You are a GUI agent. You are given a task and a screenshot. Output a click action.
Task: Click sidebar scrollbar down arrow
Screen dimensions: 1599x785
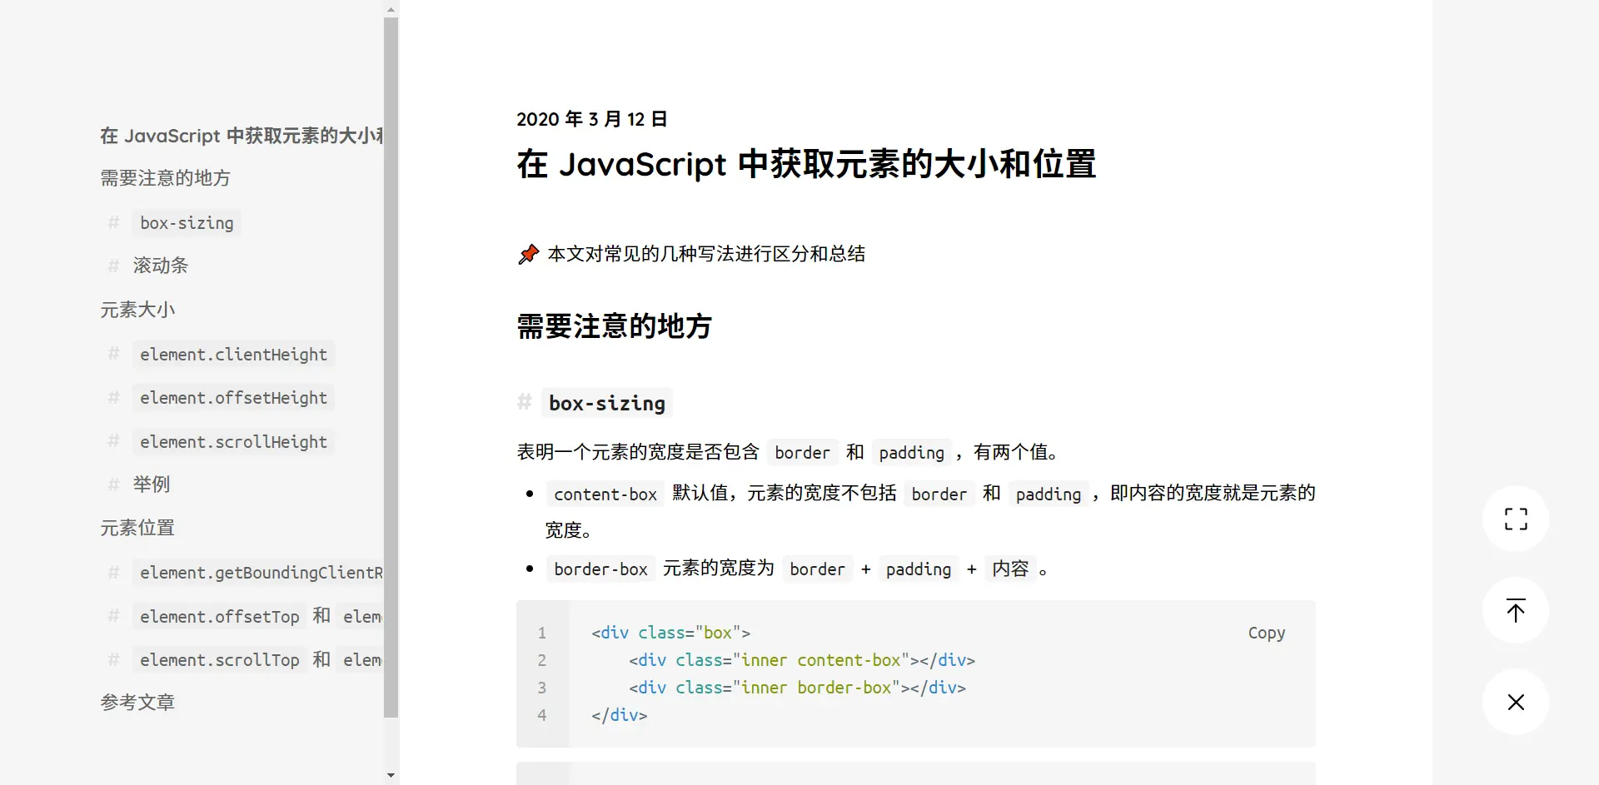tap(391, 775)
